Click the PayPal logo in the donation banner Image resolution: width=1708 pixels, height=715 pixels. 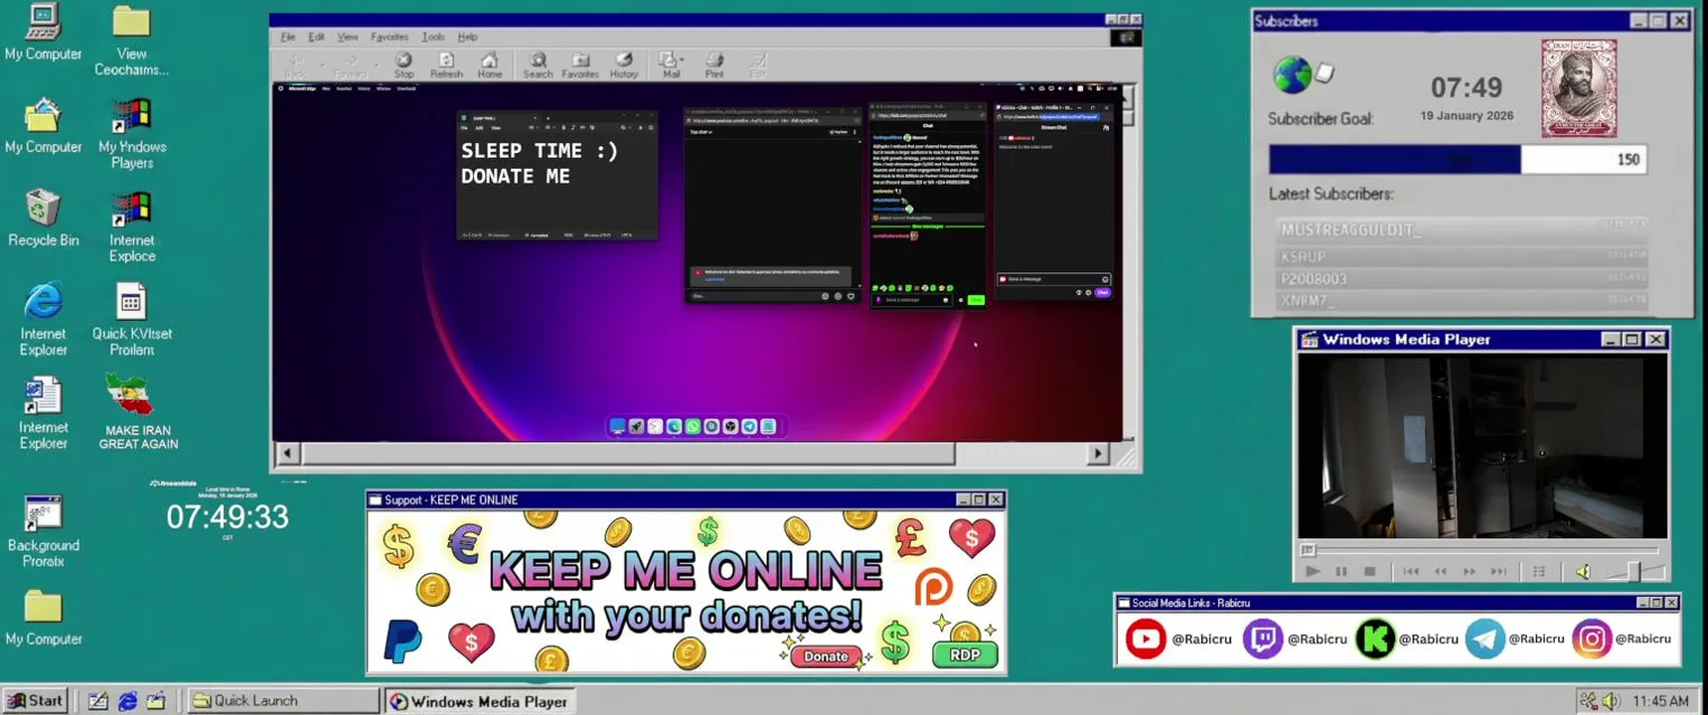click(x=402, y=641)
